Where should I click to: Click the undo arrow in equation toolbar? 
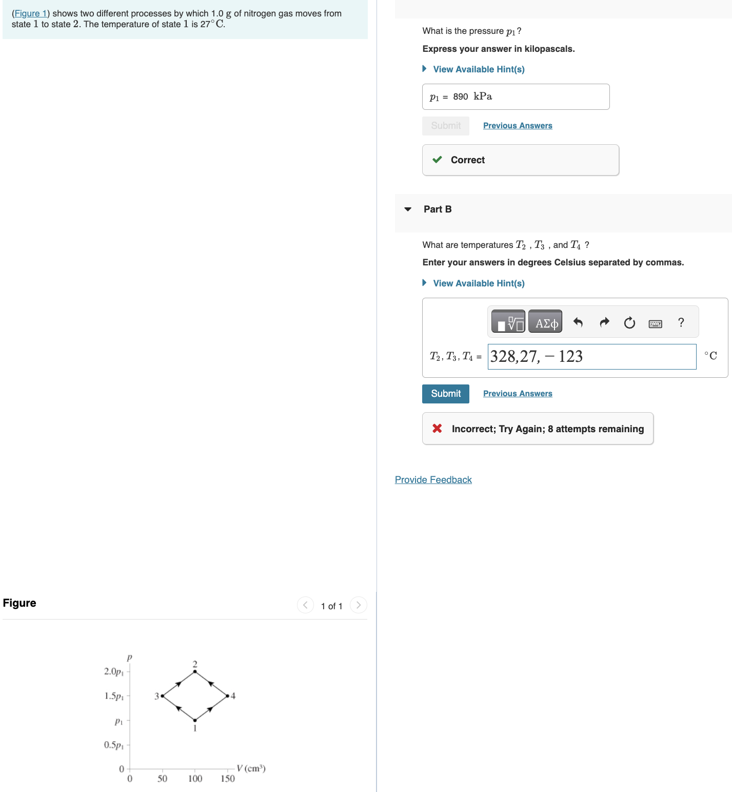pyautogui.click(x=579, y=322)
